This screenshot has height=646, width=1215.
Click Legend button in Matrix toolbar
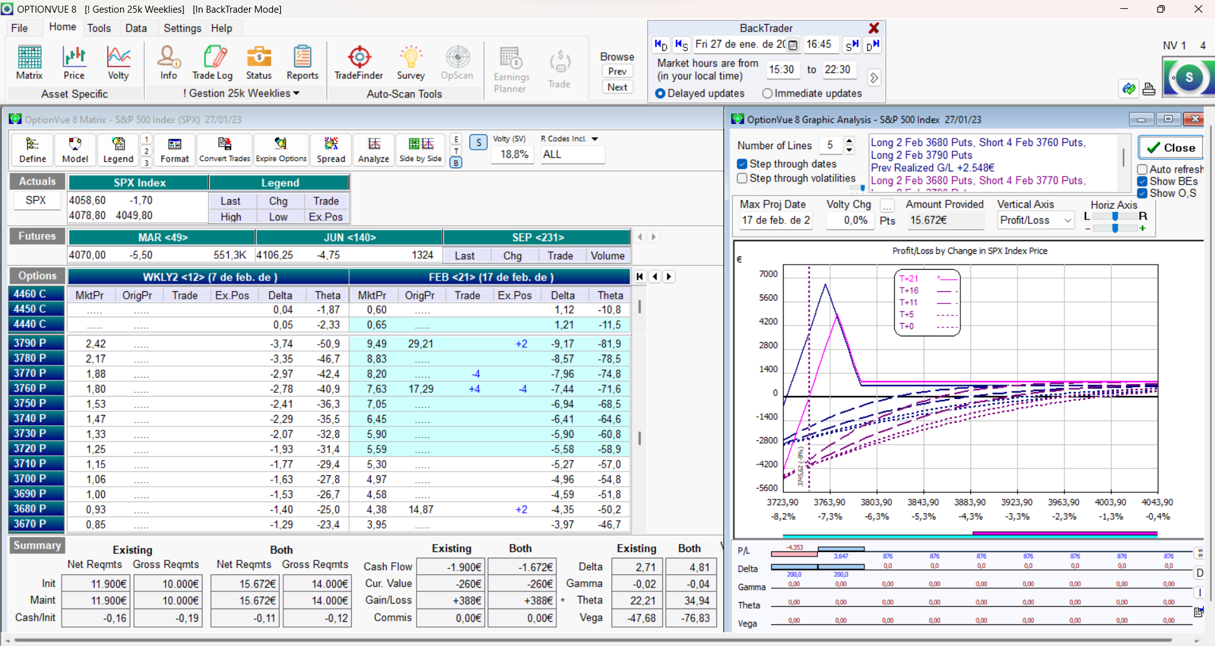point(118,150)
